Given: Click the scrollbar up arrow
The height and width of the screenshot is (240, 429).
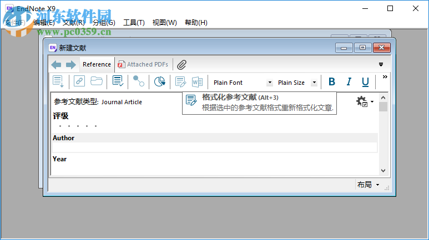Looking at the screenshot, I should tap(383, 98).
